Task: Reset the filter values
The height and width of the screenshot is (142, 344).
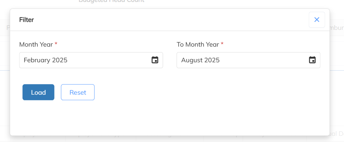Action: (x=78, y=92)
